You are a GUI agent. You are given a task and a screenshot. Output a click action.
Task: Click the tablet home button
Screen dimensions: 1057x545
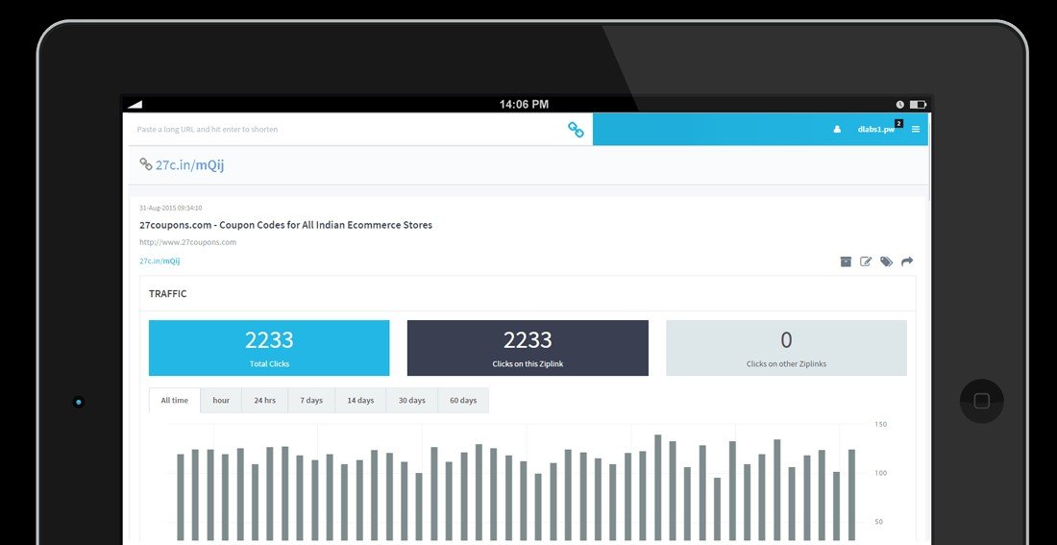[x=981, y=402]
